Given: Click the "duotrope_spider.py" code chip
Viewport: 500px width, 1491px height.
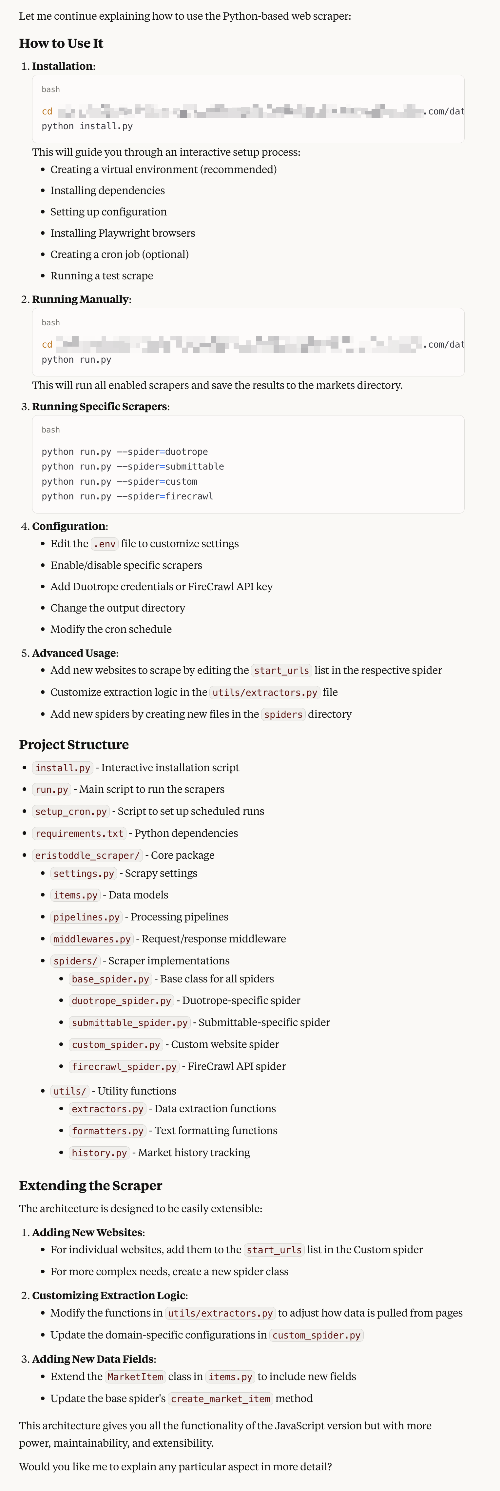Looking at the screenshot, I should point(121,1001).
